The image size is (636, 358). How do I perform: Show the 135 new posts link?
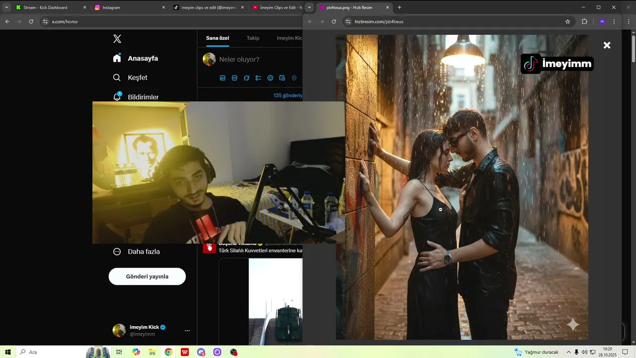pos(288,95)
